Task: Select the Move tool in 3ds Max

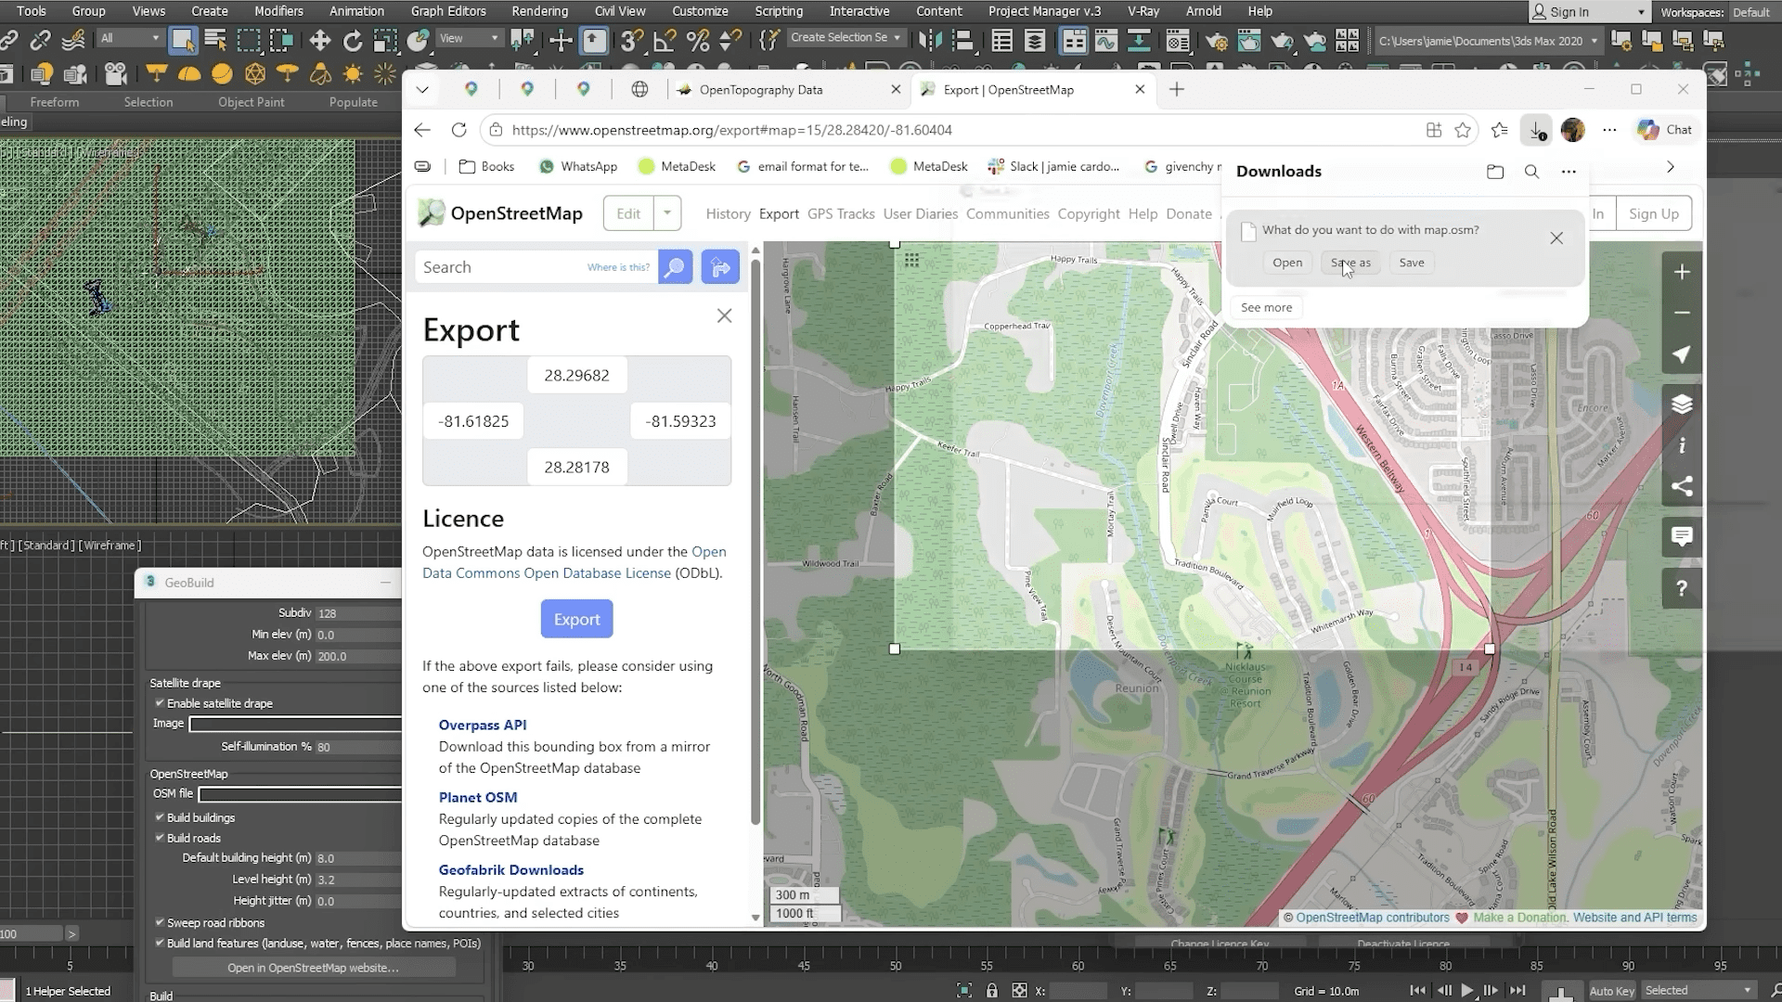Action: pos(320,40)
